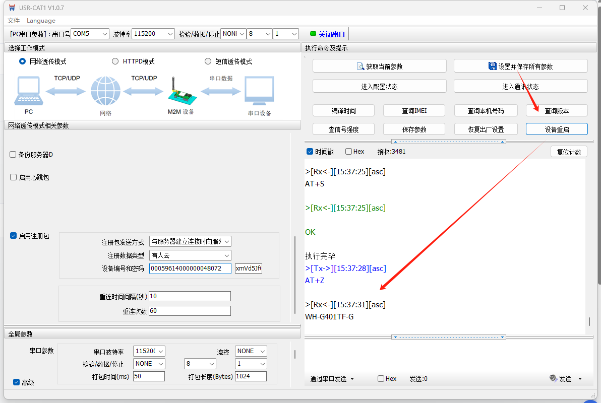
Task: Click the save disk icon on 设置并保存所有参数
Action: point(493,66)
